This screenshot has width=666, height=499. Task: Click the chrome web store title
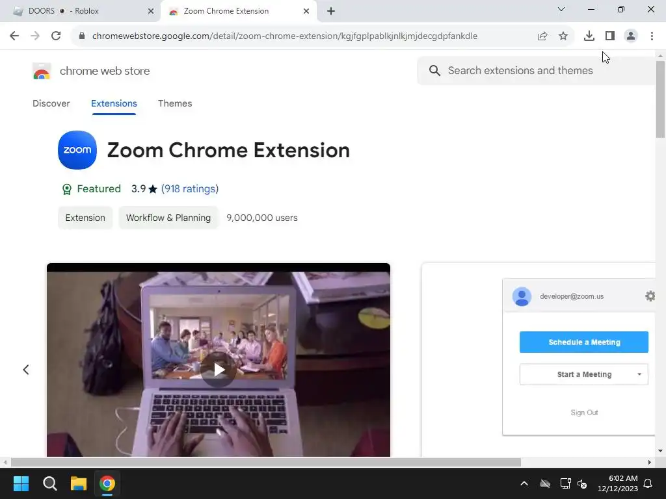click(105, 71)
